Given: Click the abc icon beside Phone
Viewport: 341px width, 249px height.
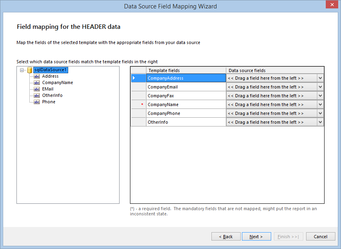Looking at the screenshot, I should [37, 102].
